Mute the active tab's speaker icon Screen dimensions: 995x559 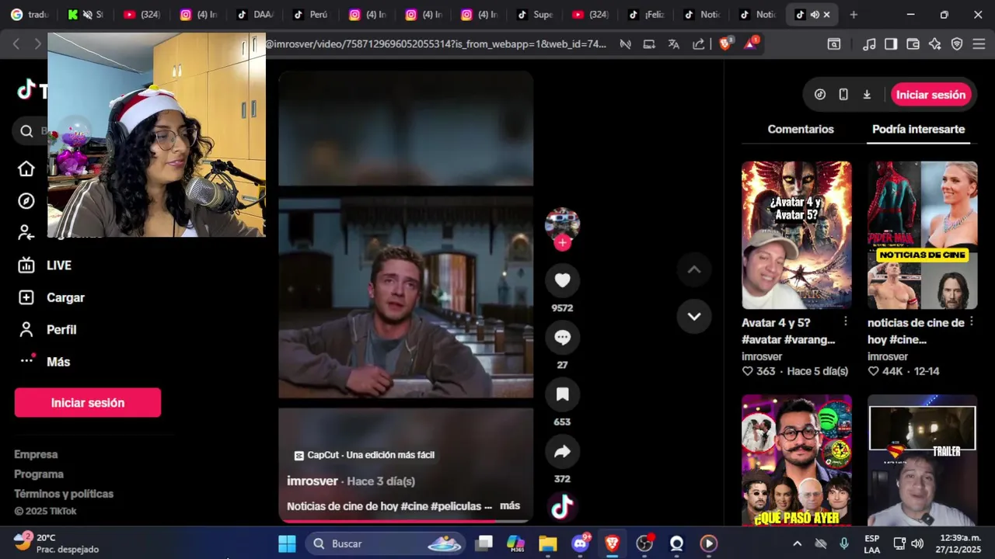814,15
